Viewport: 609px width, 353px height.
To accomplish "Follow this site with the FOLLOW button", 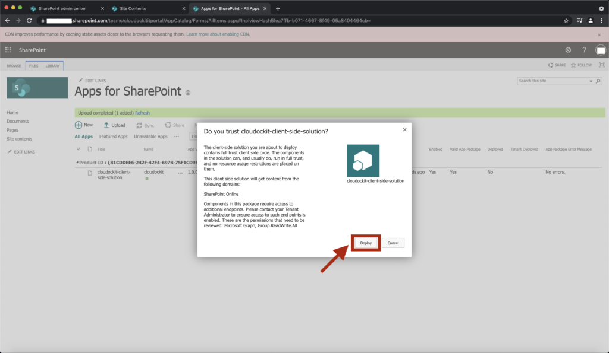I will pos(581,65).
